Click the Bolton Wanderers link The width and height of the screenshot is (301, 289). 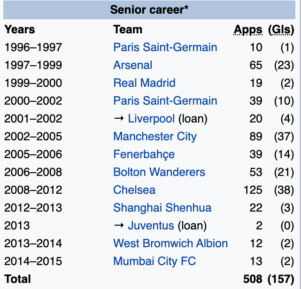159,172
